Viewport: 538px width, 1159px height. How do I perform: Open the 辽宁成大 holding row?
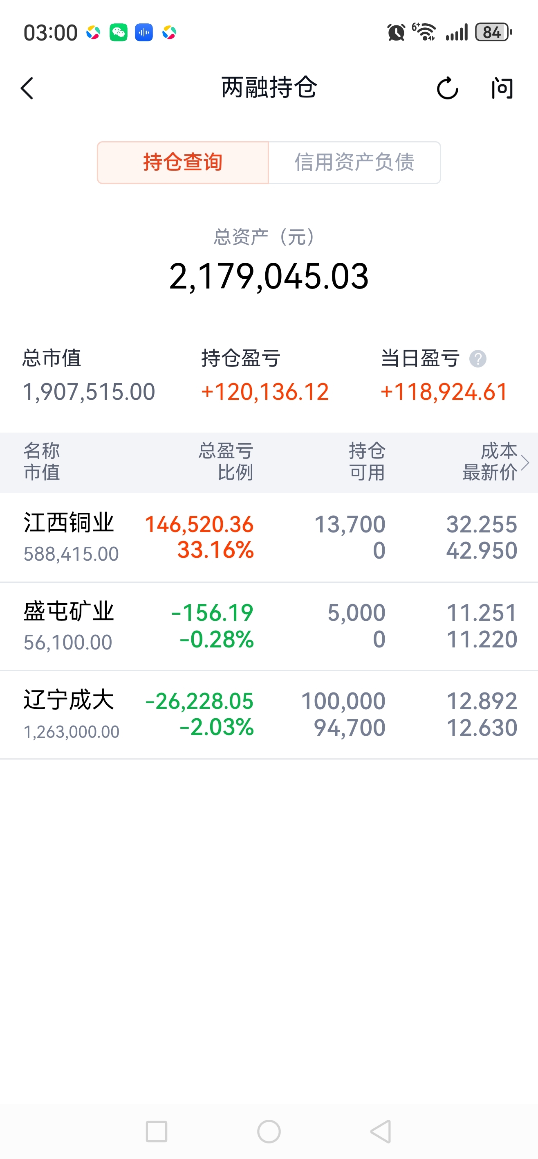269,715
